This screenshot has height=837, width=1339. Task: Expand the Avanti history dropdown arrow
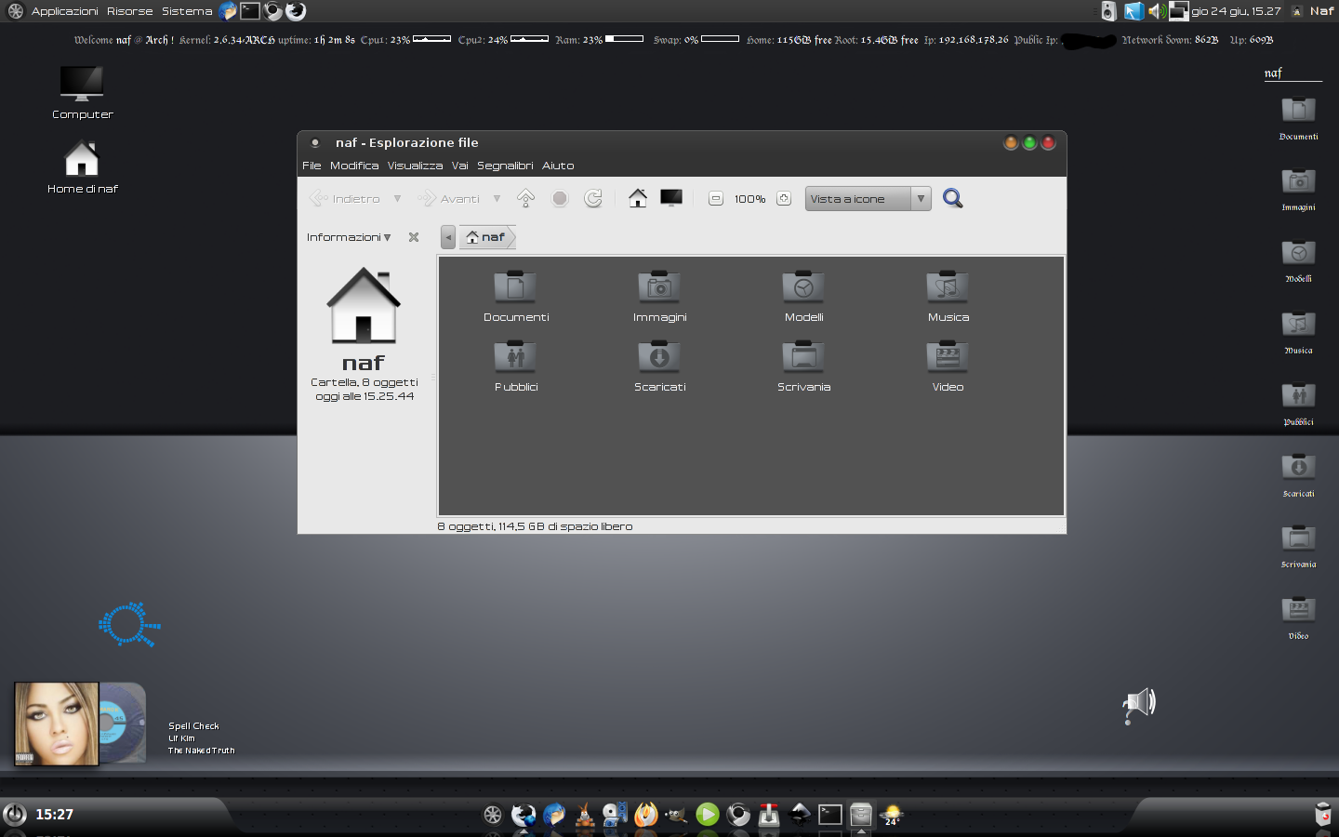click(x=497, y=198)
